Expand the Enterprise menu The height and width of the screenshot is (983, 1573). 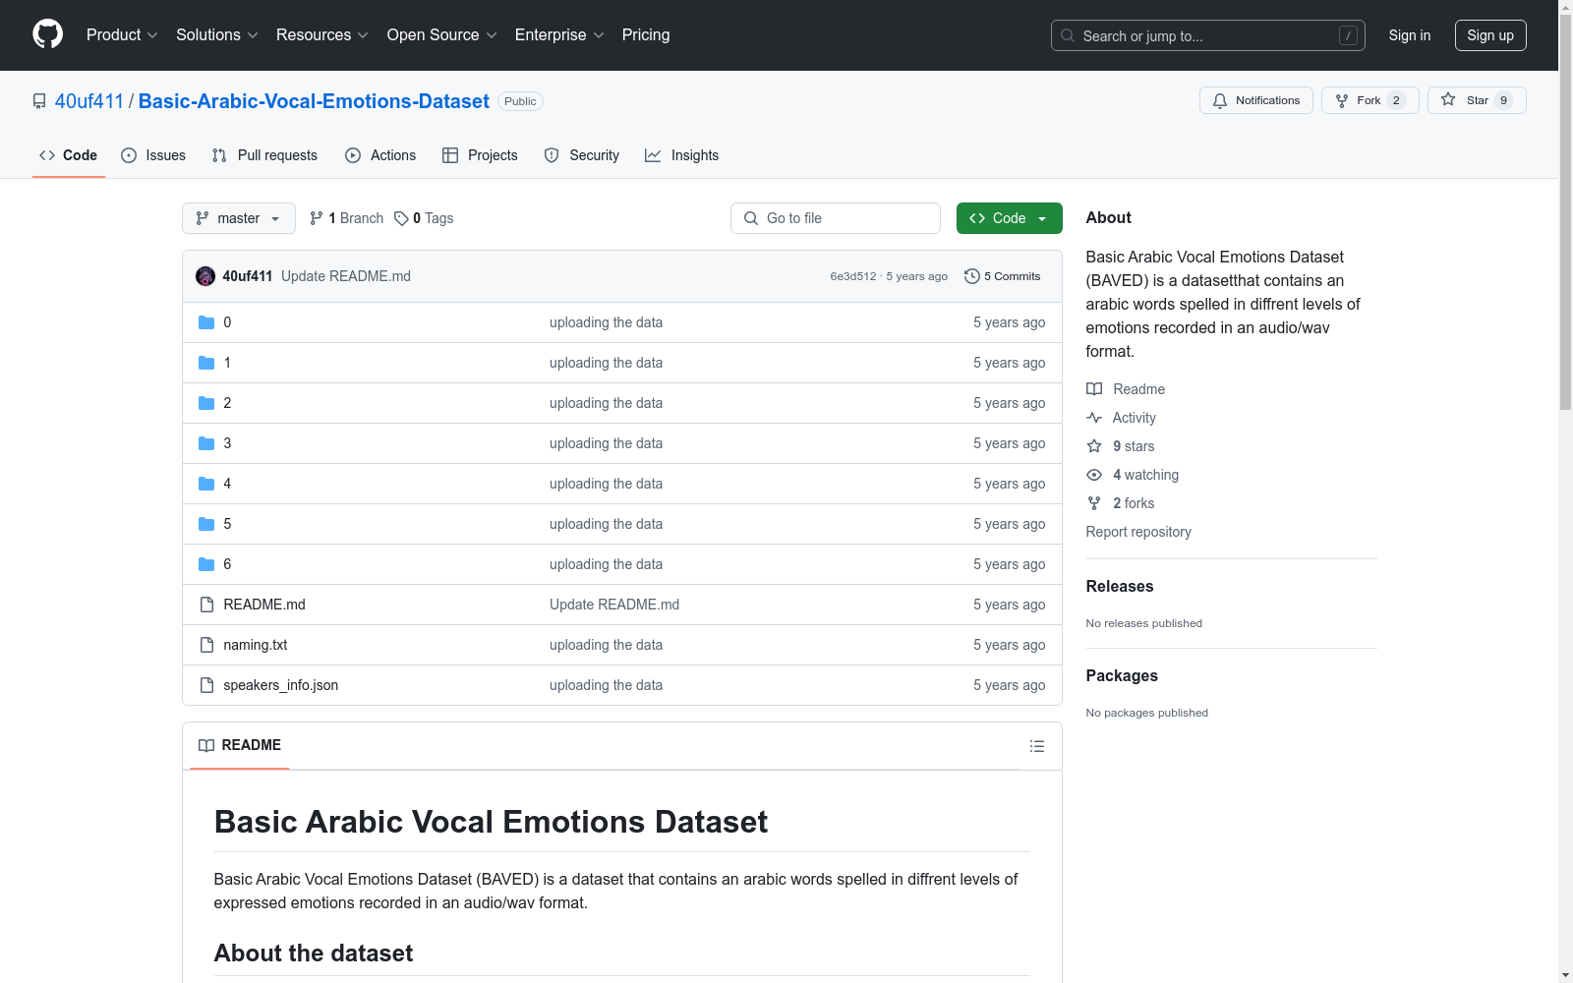559,35
